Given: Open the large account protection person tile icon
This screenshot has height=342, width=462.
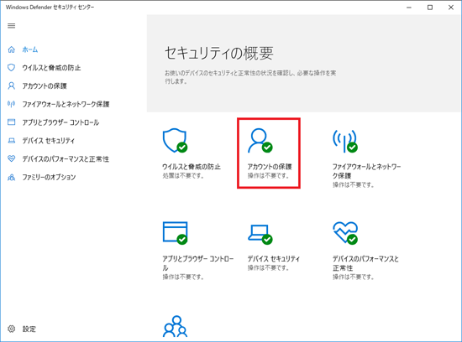Looking at the screenshot, I should click(x=260, y=140).
